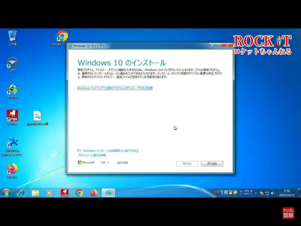The image size is (301, 226).
Task: Click the Show Desktop strip
Action: pyautogui.click(x=299, y=193)
